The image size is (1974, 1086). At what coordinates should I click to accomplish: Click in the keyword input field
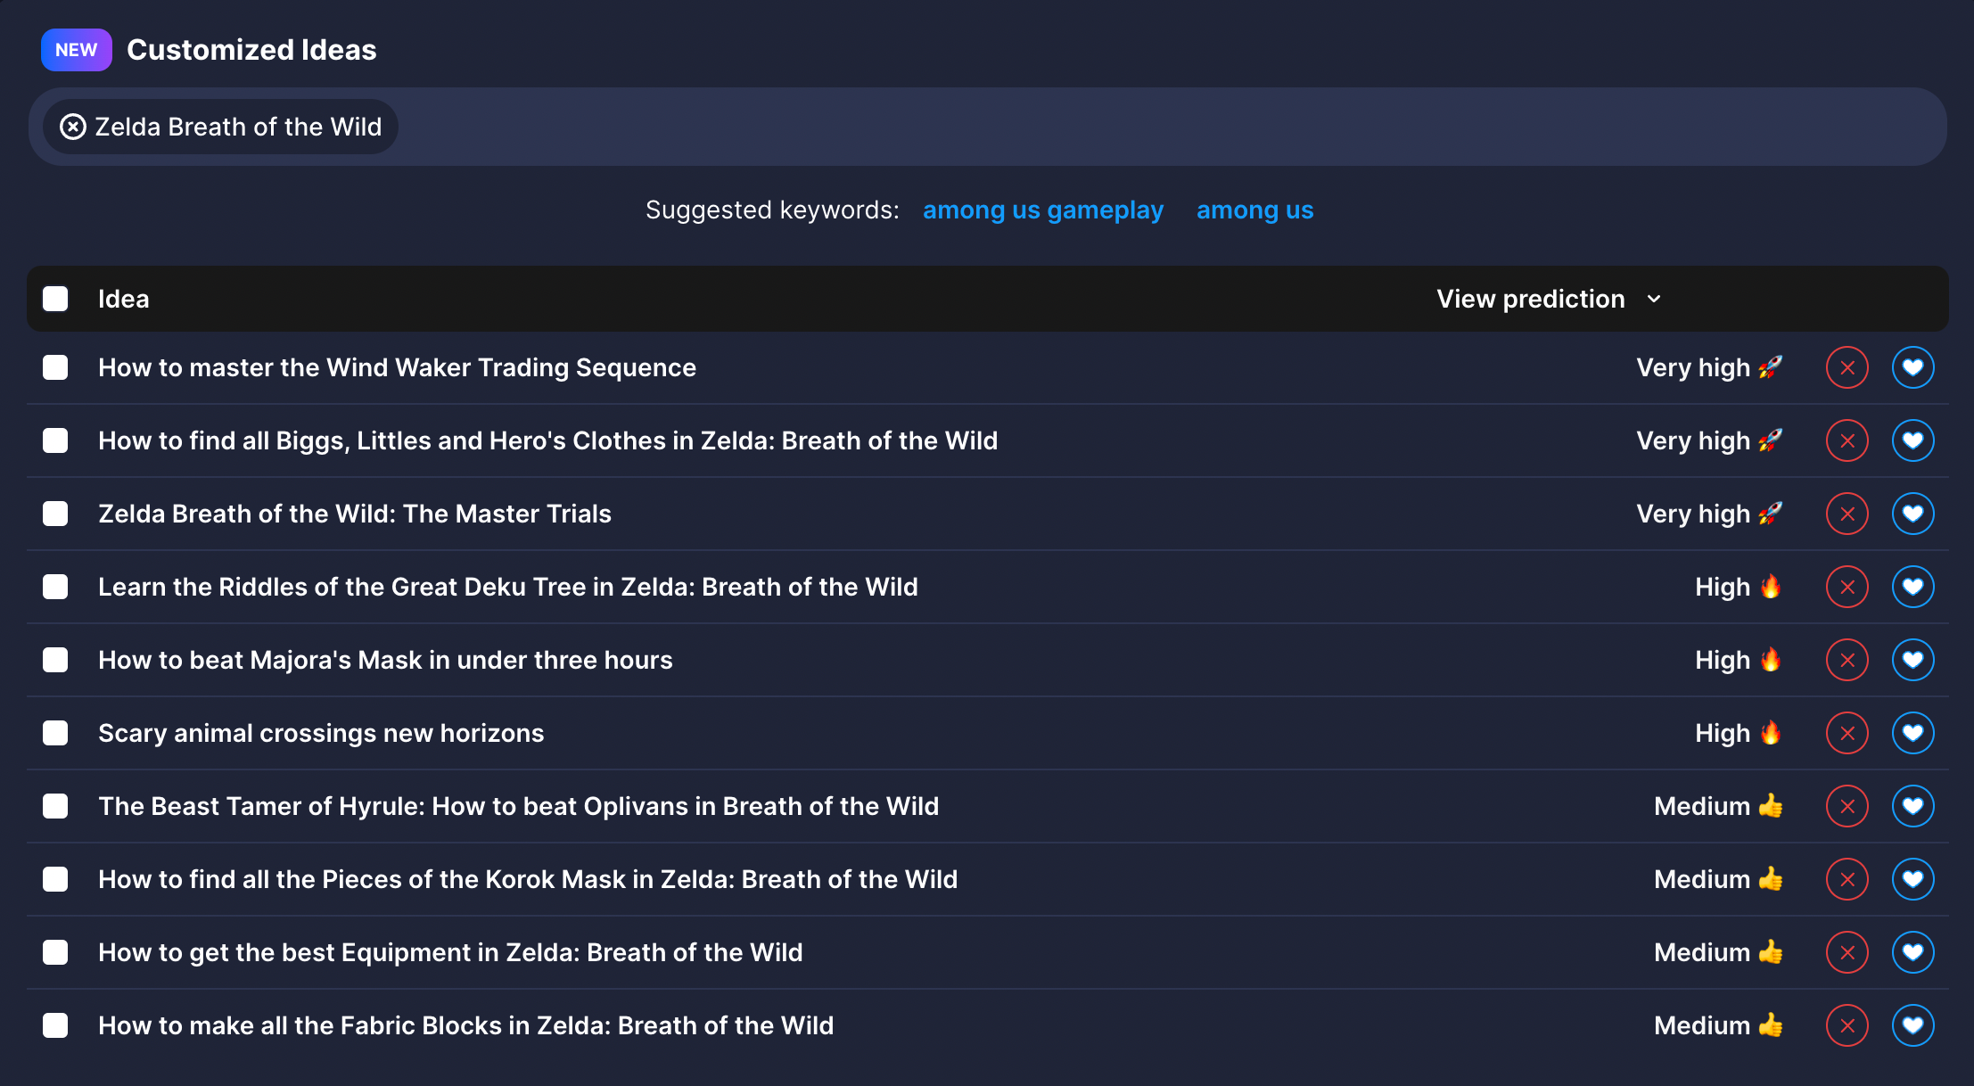pos(987,127)
